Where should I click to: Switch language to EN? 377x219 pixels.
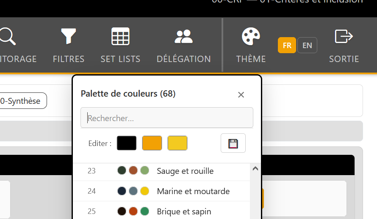[x=307, y=45]
